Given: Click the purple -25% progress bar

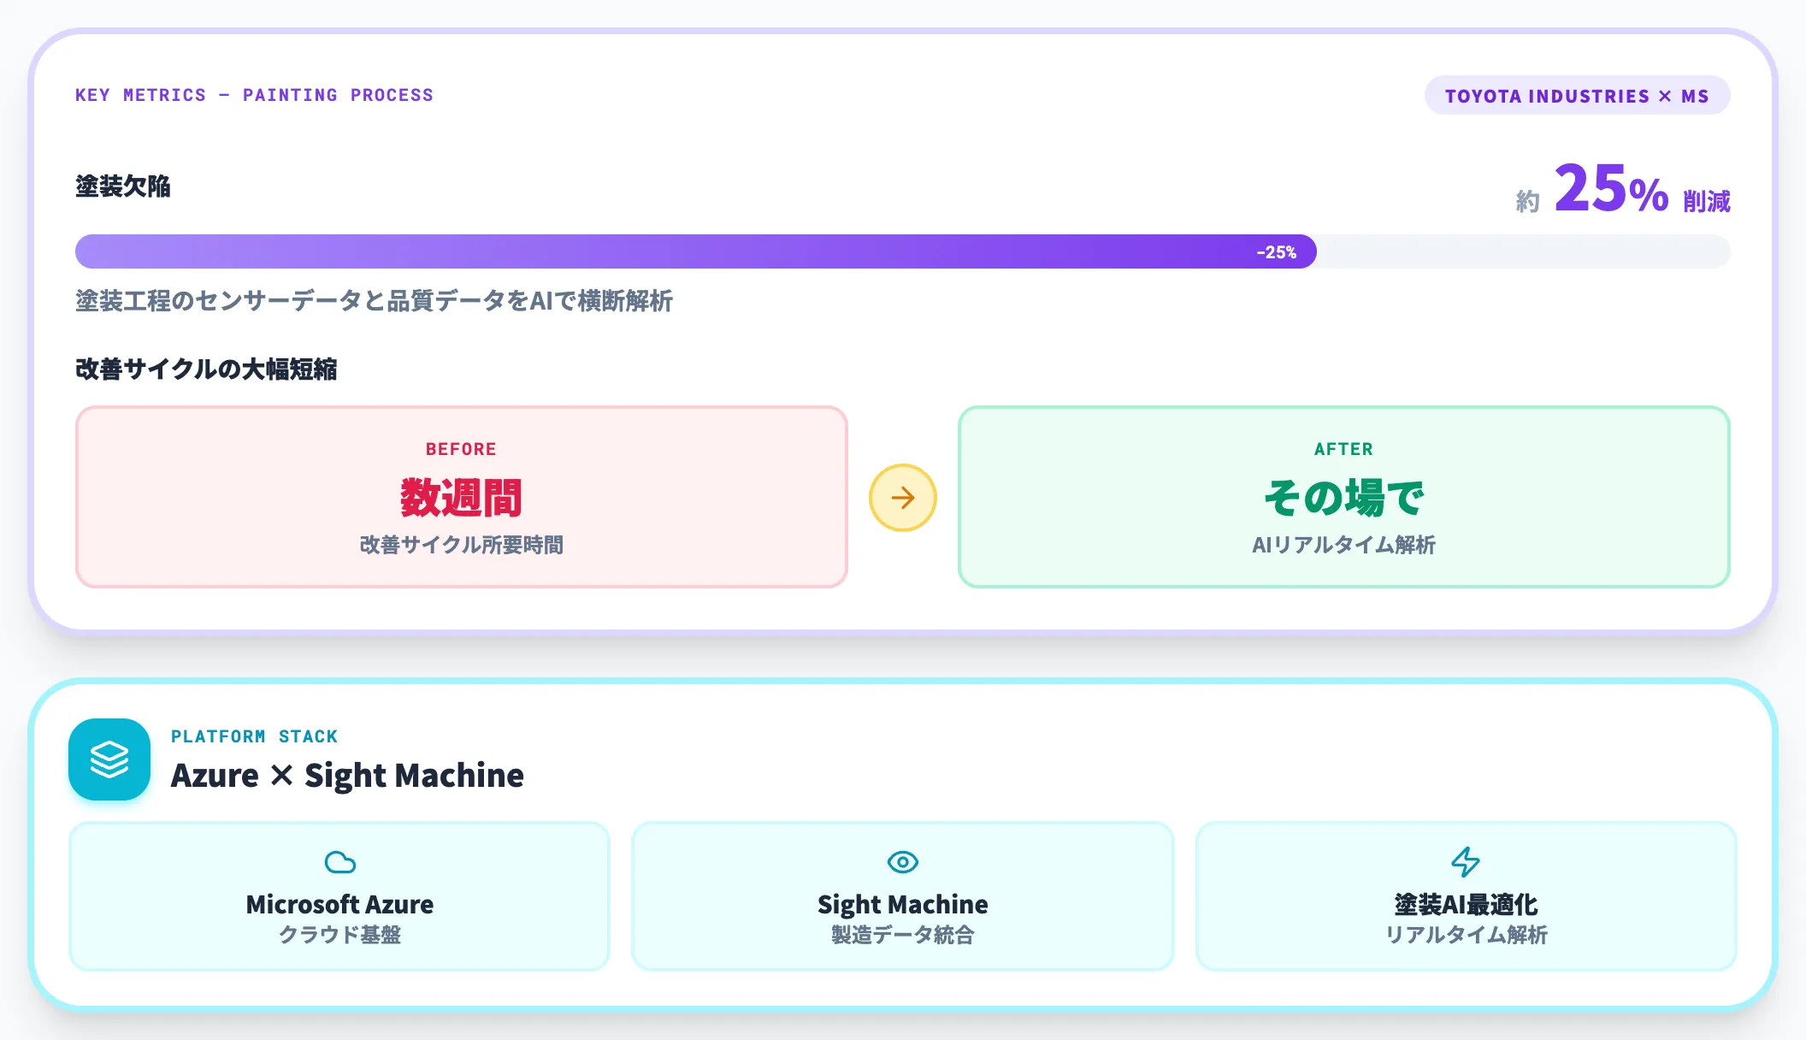Looking at the screenshot, I should click(696, 251).
